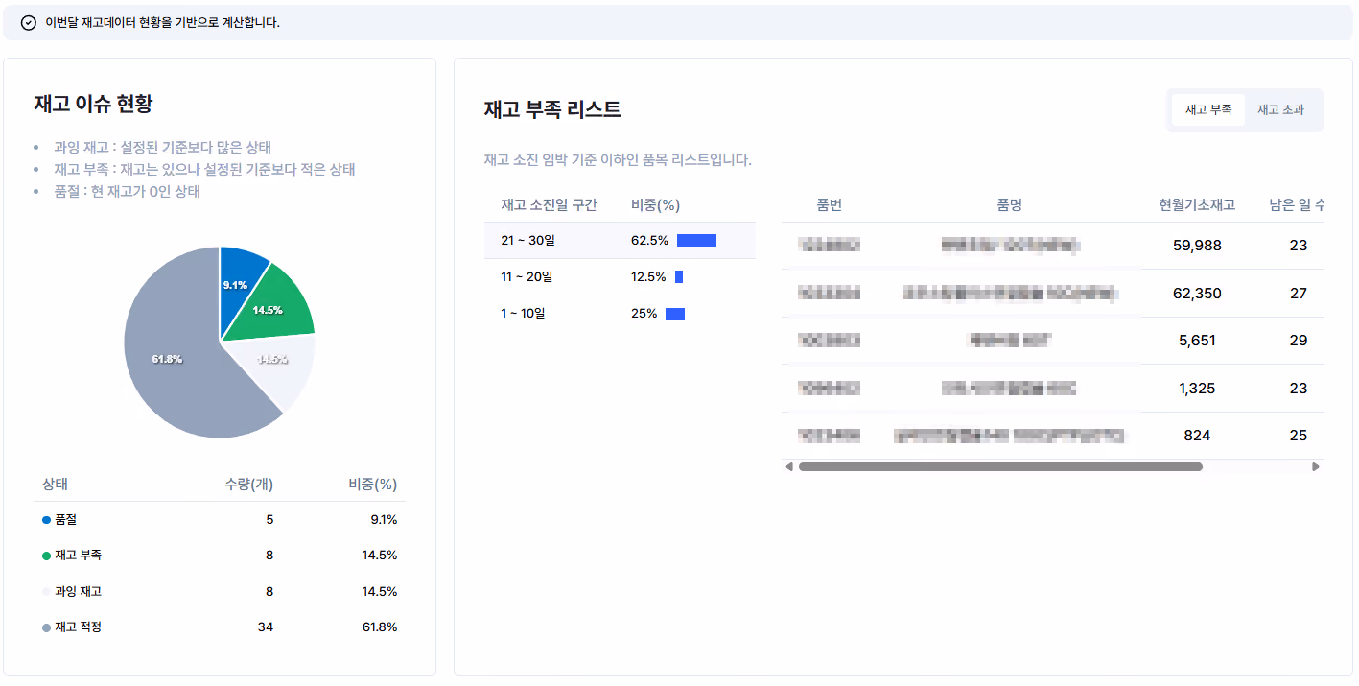Select the 21 ~ 30일 interval row

(x=620, y=241)
